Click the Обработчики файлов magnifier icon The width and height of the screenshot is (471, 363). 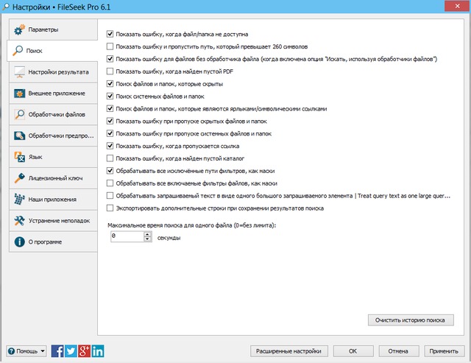(20, 114)
